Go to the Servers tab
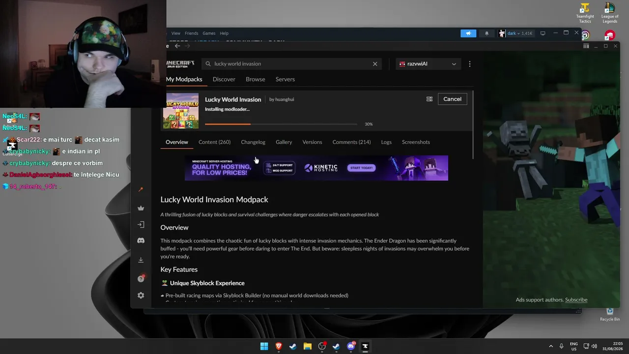Image resolution: width=629 pixels, height=354 pixels. coord(285,79)
